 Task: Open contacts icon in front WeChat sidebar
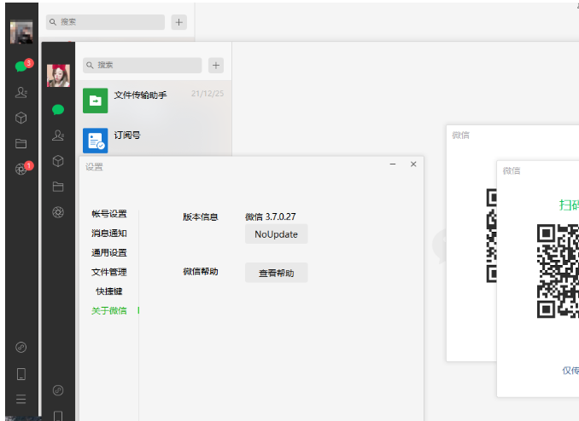[58, 136]
